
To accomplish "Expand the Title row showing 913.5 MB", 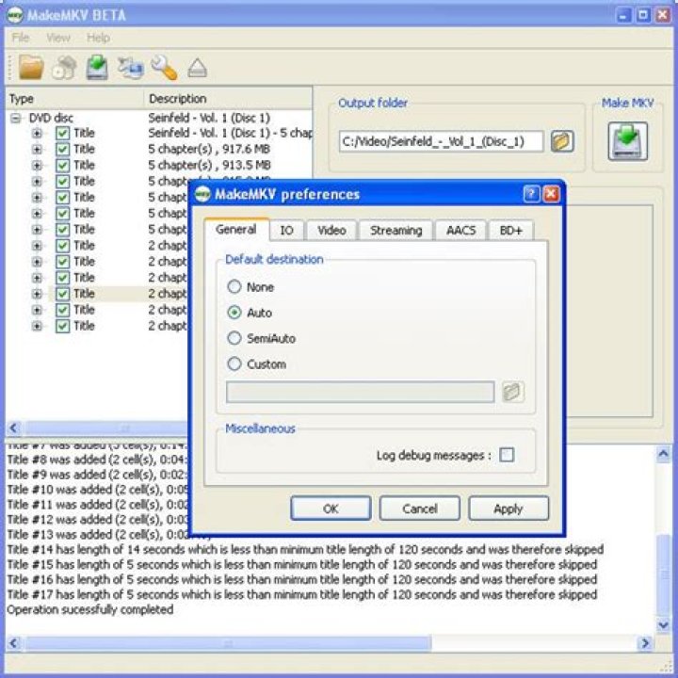I will pos(37,165).
